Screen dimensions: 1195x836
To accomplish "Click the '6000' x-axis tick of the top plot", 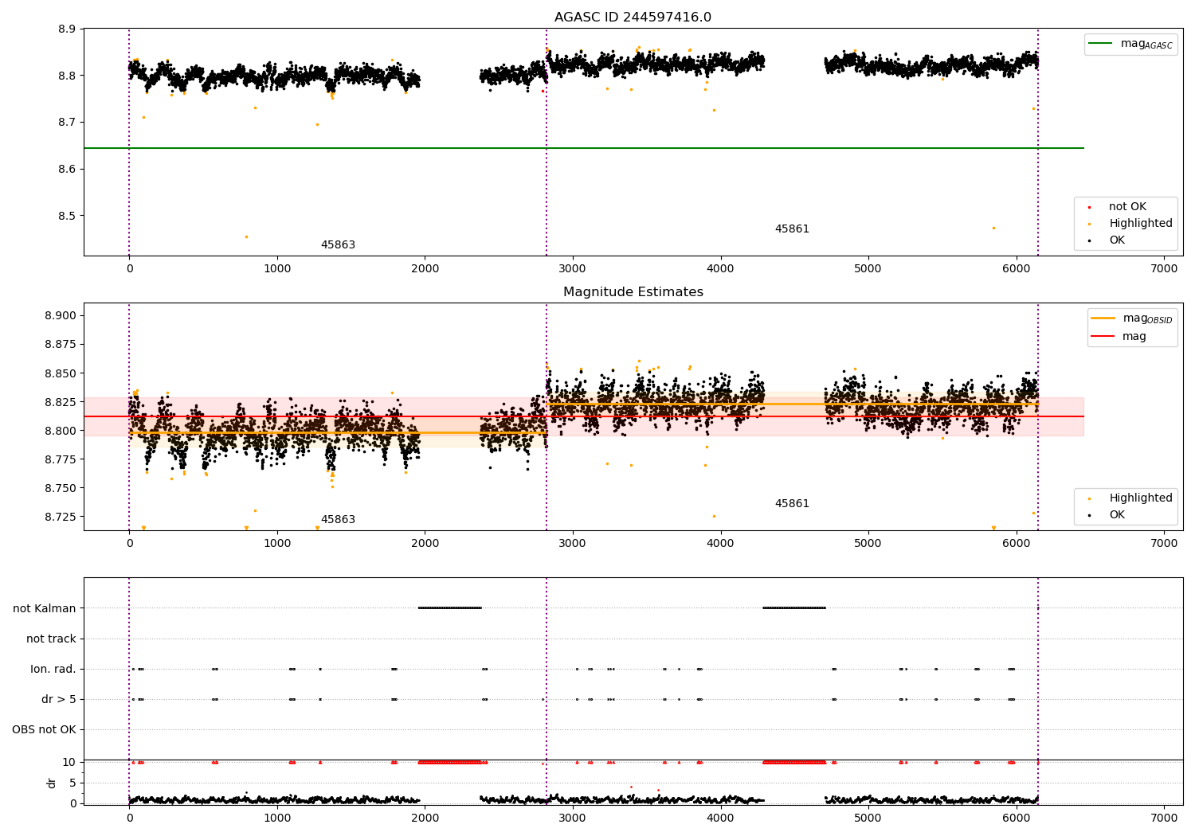I will click(x=1017, y=269).
